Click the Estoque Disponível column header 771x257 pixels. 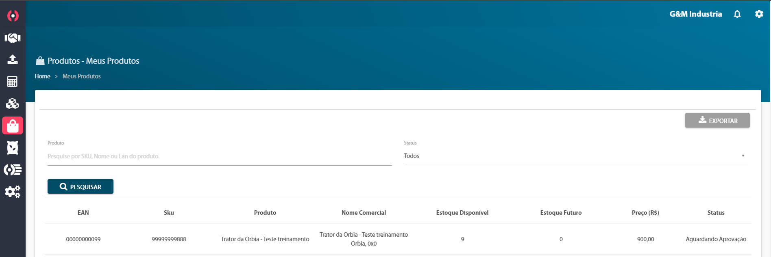click(x=462, y=213)
